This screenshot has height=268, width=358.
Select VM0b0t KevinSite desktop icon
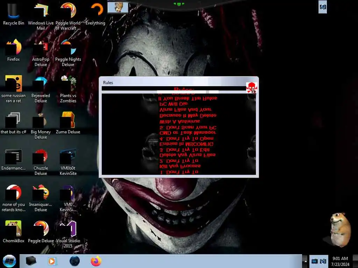pos(68,162)
